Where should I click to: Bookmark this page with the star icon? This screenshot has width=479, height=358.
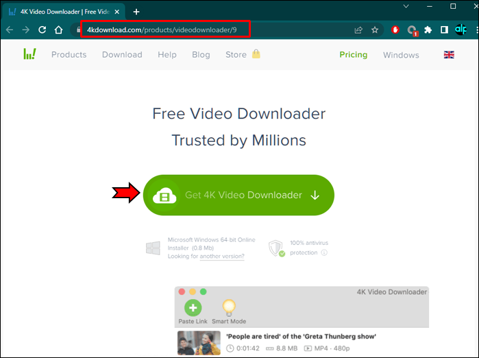click(375, 30)
